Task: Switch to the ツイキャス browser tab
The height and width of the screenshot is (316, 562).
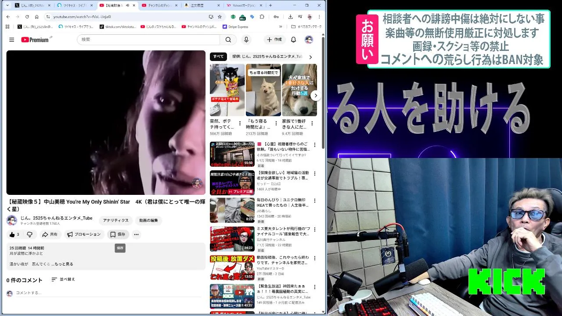Action: 75,5
